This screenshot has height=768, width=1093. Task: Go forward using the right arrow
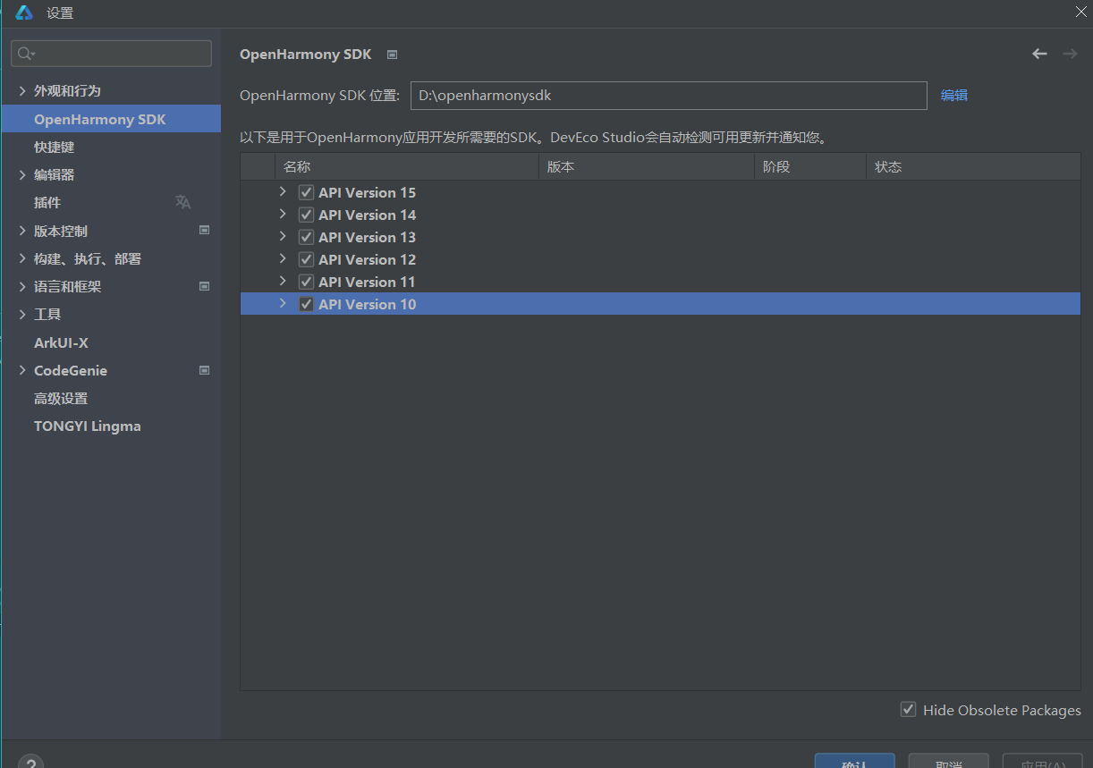pos(1070,54)
